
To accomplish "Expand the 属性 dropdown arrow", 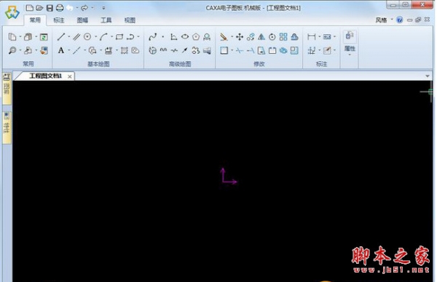I will click(350, 55).
